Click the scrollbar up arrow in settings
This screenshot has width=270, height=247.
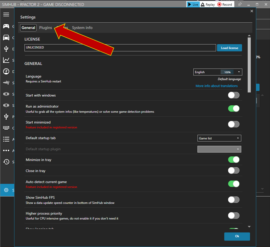249,36
